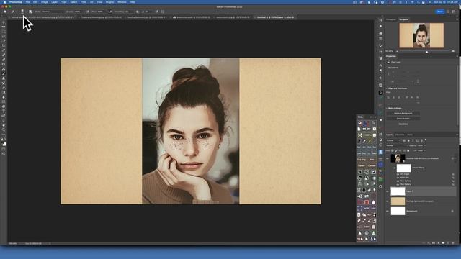Toggle pressure for opacity icon
This screenshot has width=461, height=259.
pyautogui.click(x=87, y=12)
